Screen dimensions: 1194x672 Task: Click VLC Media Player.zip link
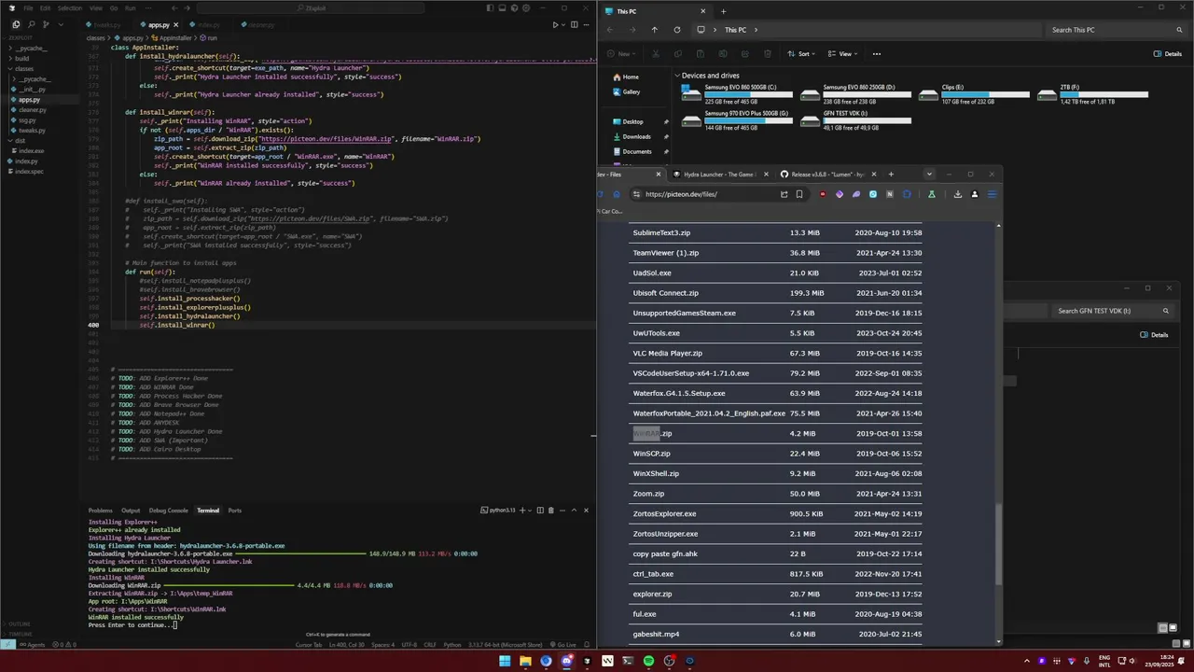coord(667,354)
